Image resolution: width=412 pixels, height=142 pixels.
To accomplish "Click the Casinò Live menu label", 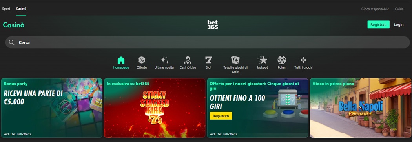I will tap(188, 67).
